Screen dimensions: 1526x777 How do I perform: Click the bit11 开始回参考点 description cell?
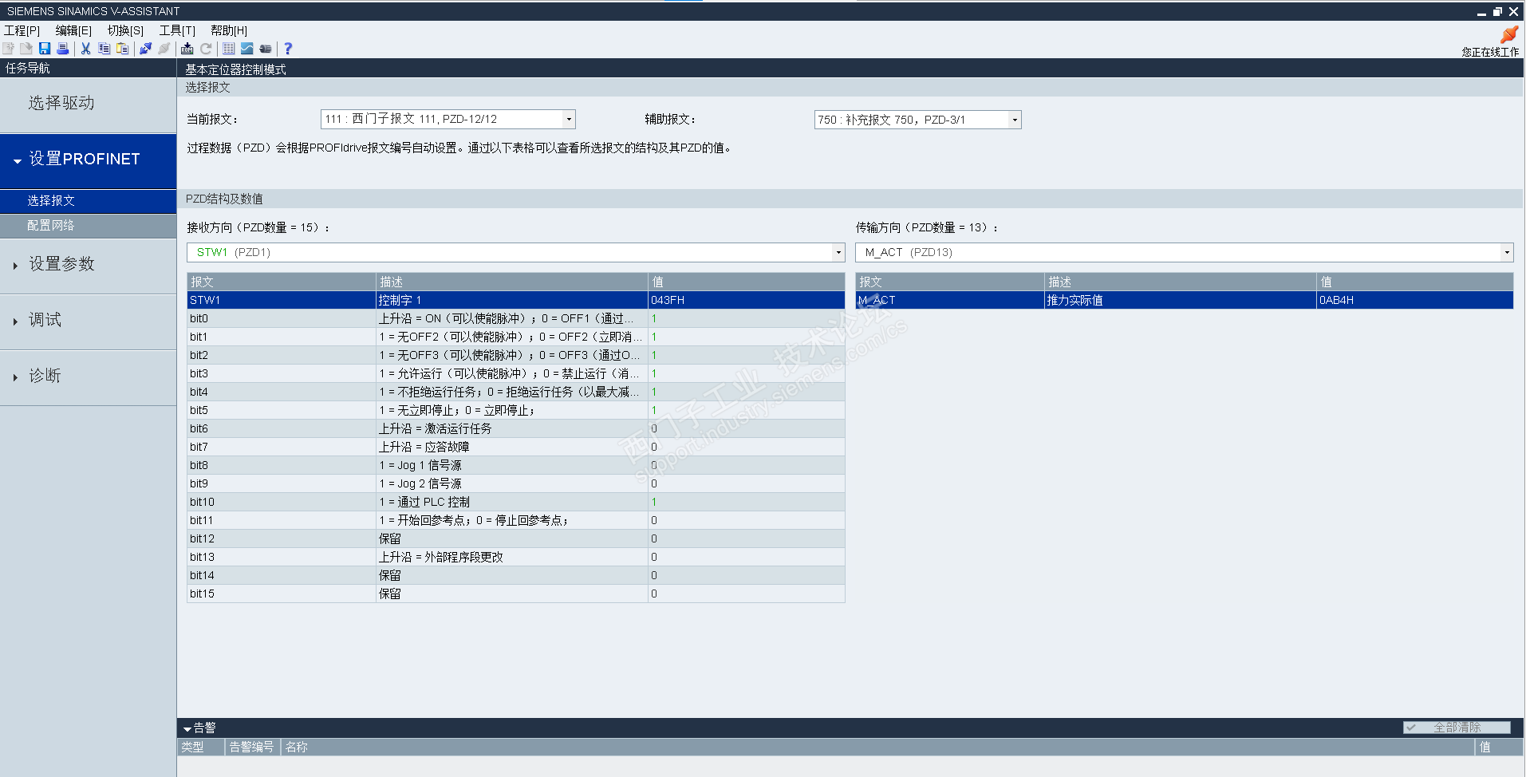click(x=511, y=520)
